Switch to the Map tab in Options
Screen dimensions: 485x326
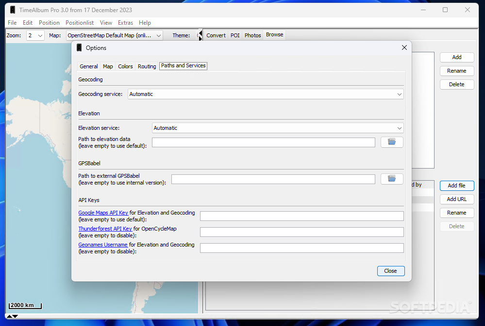(x=108, y=66)
